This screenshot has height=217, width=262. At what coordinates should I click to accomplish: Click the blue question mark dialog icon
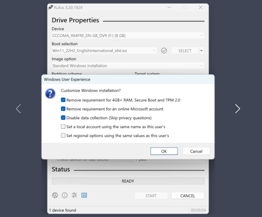point(50,94)
